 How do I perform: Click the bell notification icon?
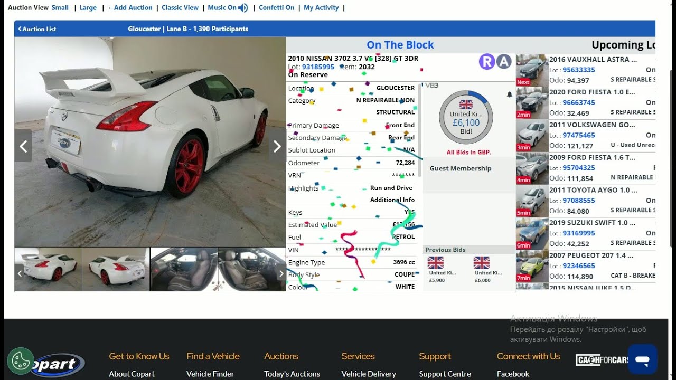[510, 94]
